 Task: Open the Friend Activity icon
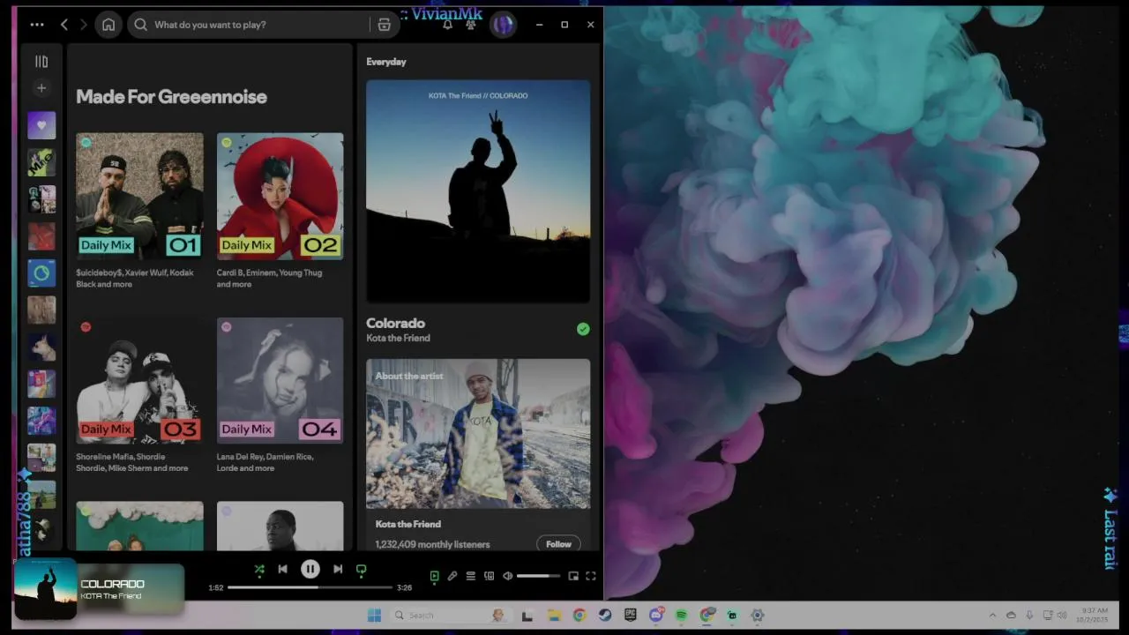[471, 25]
